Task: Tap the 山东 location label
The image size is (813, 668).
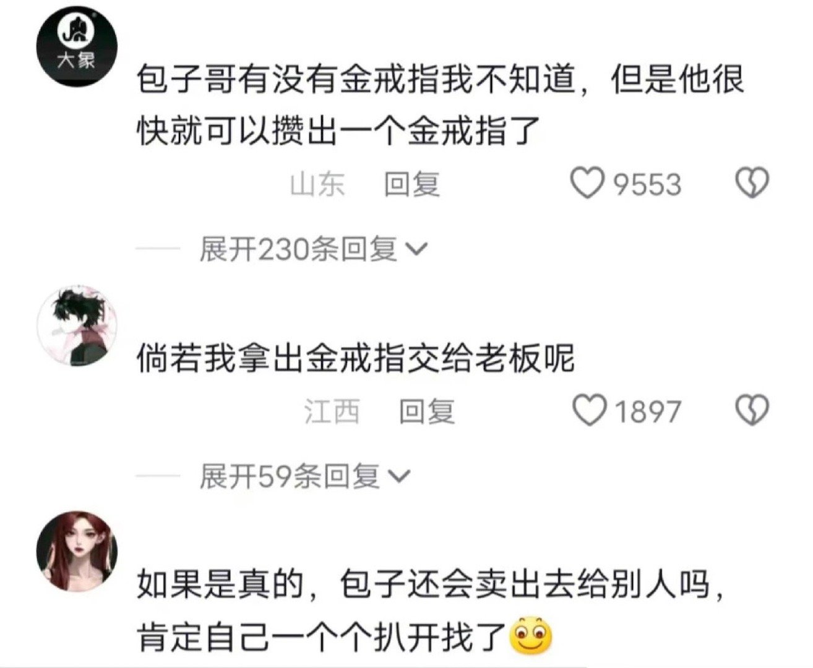Action: pos(318,184)
